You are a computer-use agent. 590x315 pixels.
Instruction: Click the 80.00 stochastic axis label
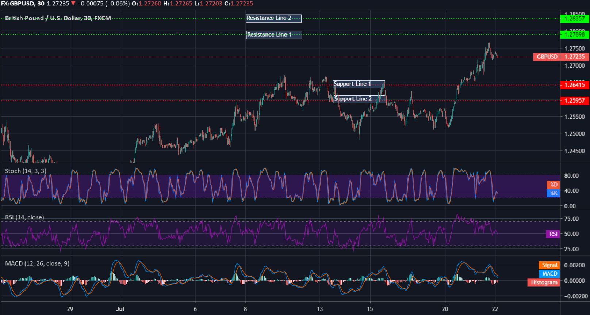pyautogui.click(x=571, y=176)
